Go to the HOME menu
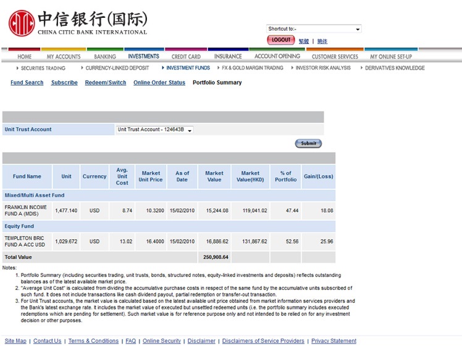462x346 pixels. [x=25, y=57]
